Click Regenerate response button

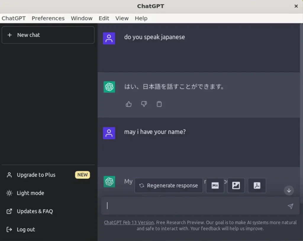pyautogui.click(x=169, y=186)
